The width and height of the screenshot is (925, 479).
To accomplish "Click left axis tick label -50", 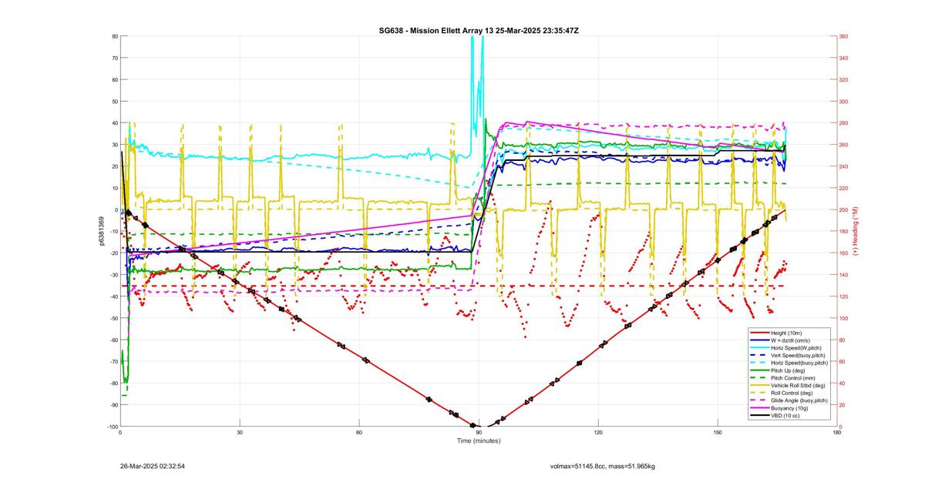I will point(113,318).
